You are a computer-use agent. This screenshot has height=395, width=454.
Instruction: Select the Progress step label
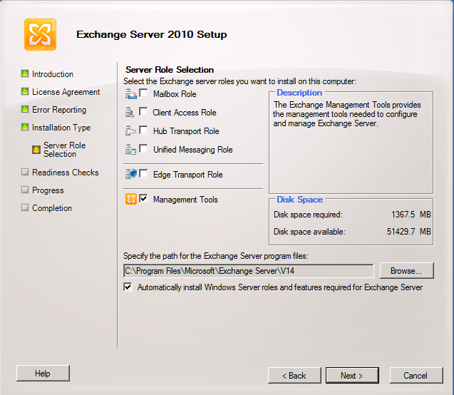tap(48, 190)
